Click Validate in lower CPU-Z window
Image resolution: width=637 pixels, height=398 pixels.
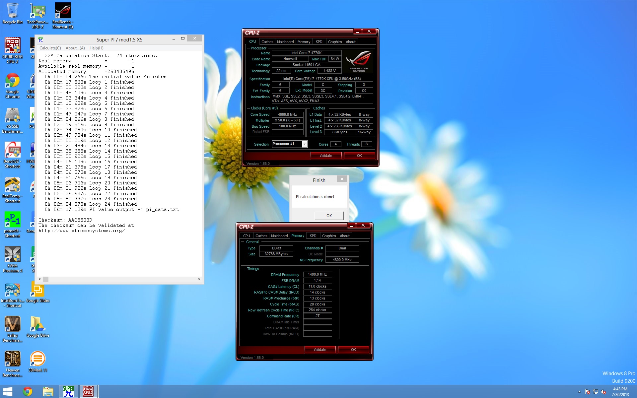tap(320, 350)
